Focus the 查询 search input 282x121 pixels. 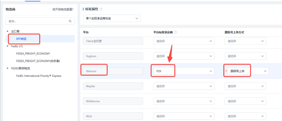point(40,21)
